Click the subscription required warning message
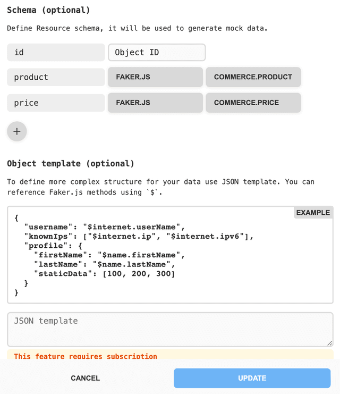Viewport: 340px width, 394px height. coord(85,356)
